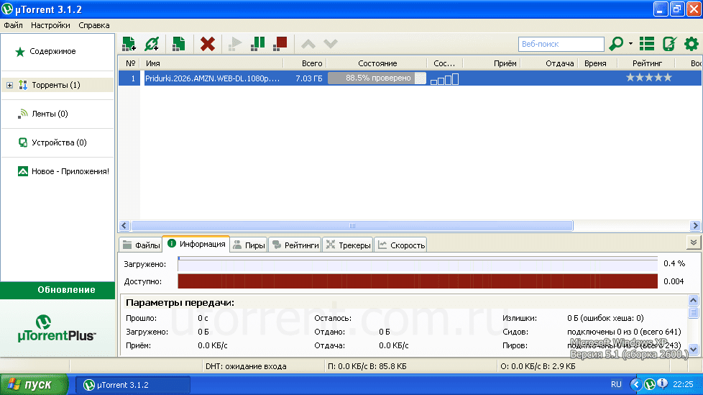Image resolution: width=703 pixels, height=395 pixels.
Task: Click the download speed status П: 0.0 КБ/с
Action: pos(367,366)
